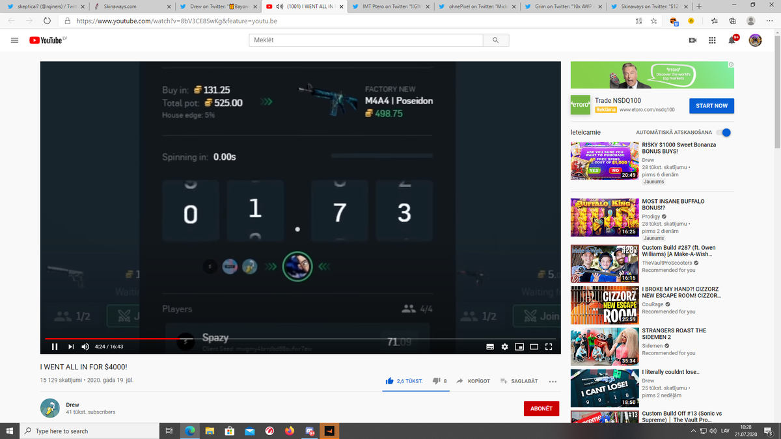The width and height of the screenshot is (781, 439).
Task: Focus the Meklēt search field
Action: click(366, 40)
